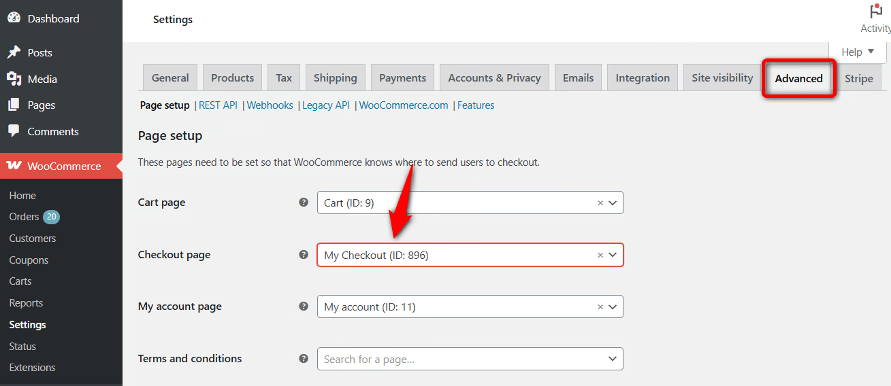Open the Terms and conditions page dropdown
891x386 pixels.
613,359
